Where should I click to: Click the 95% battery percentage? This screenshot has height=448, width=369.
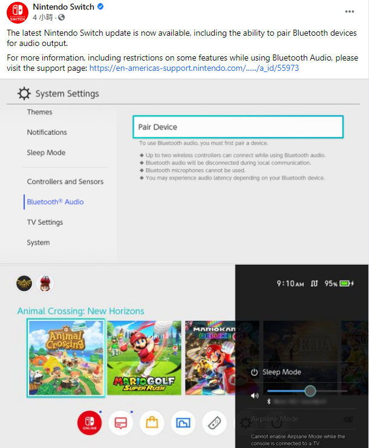coord(331,283)
